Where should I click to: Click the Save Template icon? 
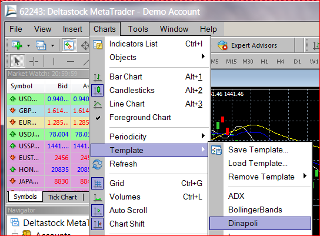216,150
